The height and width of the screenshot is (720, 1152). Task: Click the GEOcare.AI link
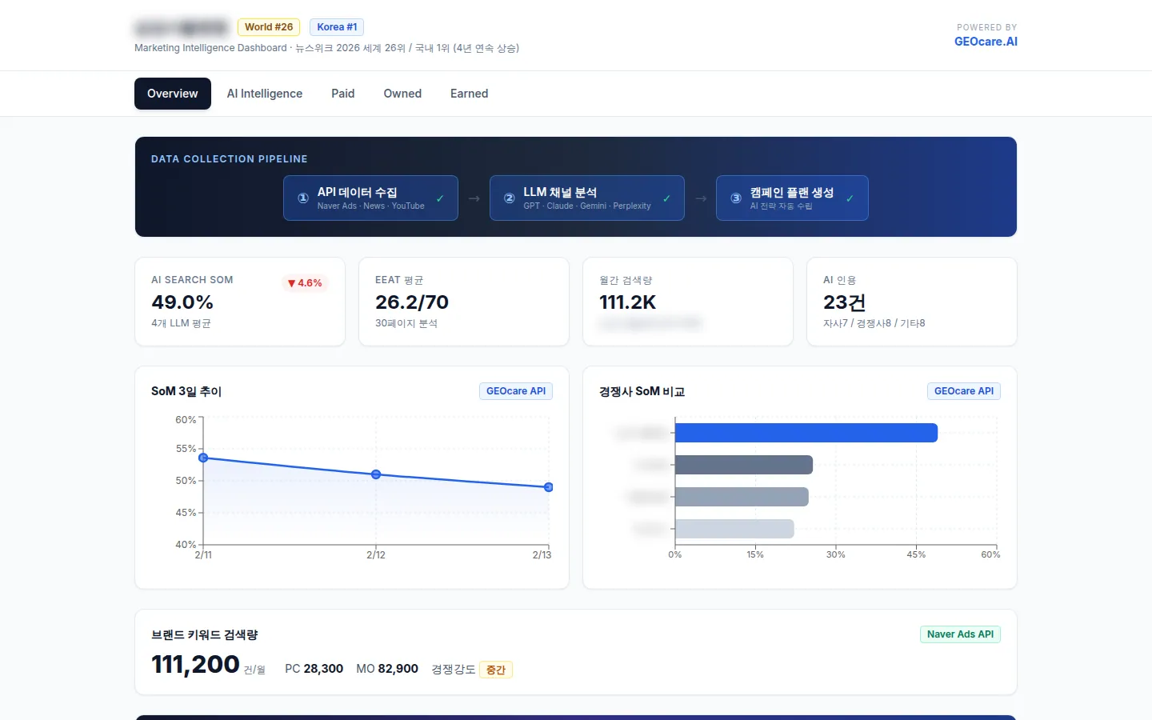tap(986, 42)
